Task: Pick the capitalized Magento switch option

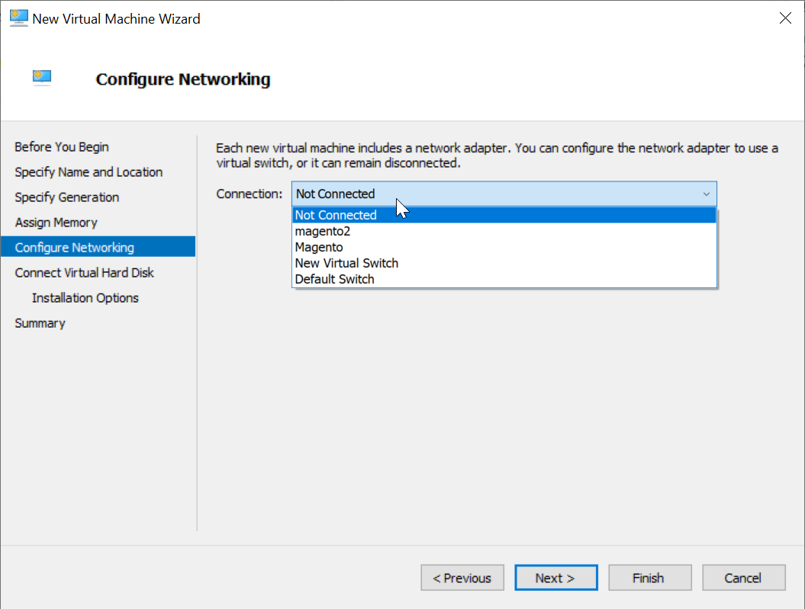Action: click(x=319, y=247)
